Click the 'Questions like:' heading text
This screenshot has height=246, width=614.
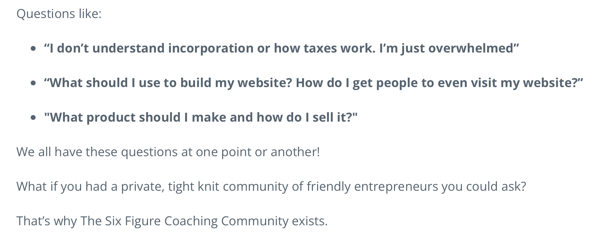59,14
